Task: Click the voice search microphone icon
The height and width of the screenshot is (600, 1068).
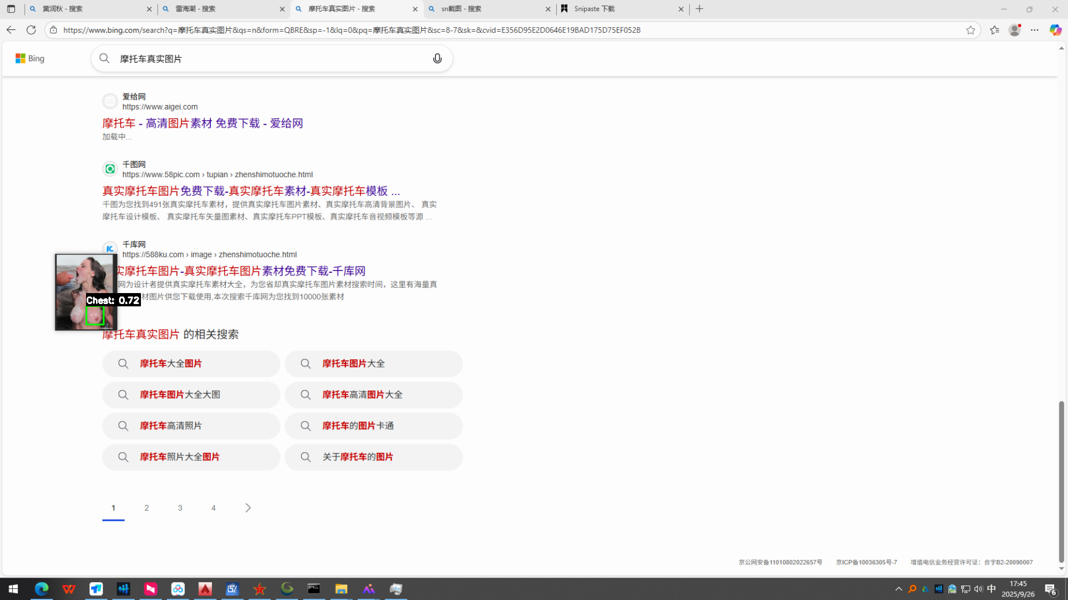Action: pyautogui.click(x=437, y=58)
